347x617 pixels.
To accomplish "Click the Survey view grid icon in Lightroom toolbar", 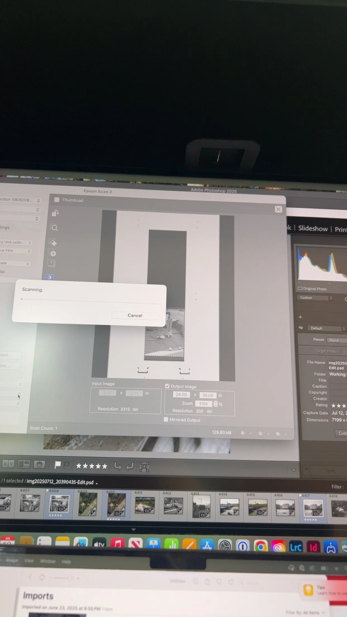I will point(24,464).
